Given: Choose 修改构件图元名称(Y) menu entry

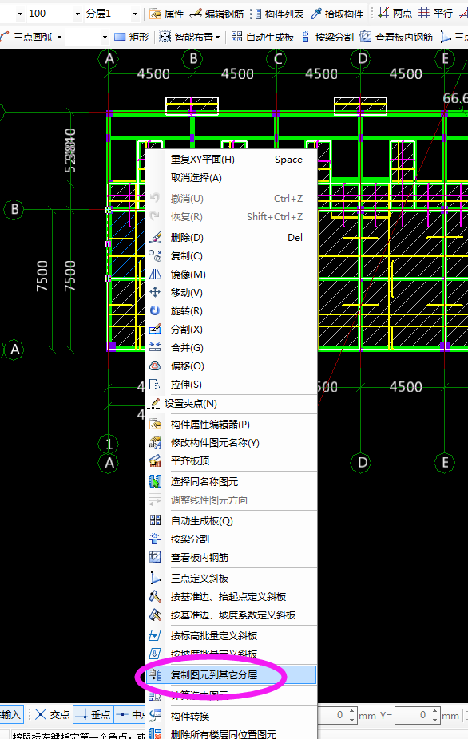Looking at the screenshot, I should (x=231, y=443).
